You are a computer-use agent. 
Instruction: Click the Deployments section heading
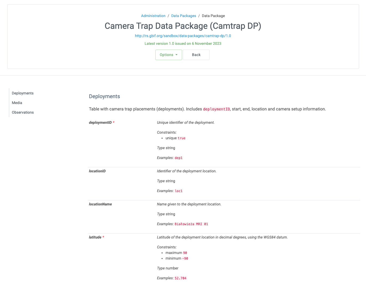(x=104, y=96)
